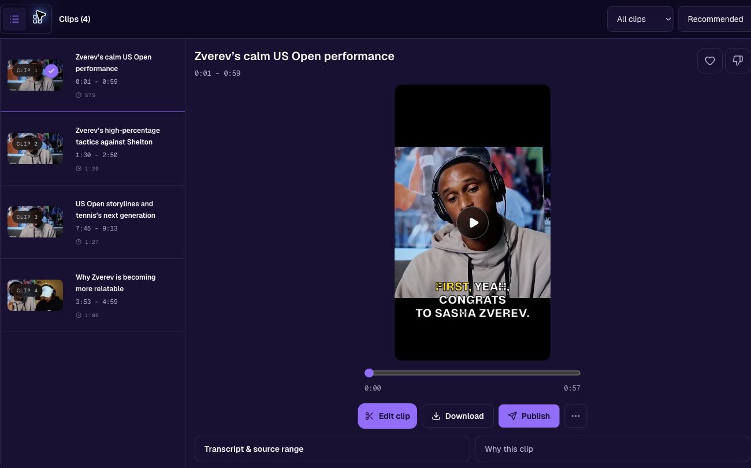The height and width of the screenshot is (468, 751).
Task: Play the clip preview video
Action: pos(473,222)
